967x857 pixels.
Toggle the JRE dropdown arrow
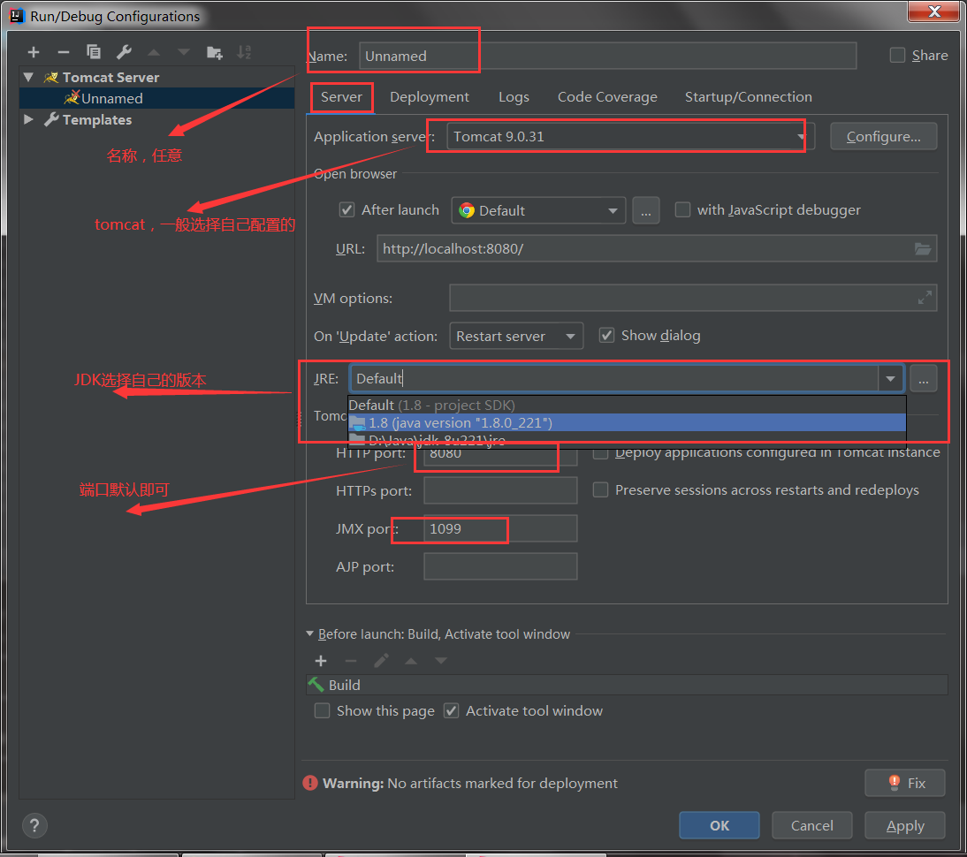(890, 378)
